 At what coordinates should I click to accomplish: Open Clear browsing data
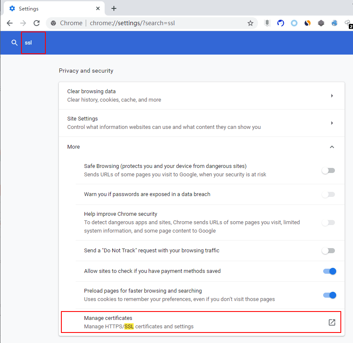click(x=201, y=96)
